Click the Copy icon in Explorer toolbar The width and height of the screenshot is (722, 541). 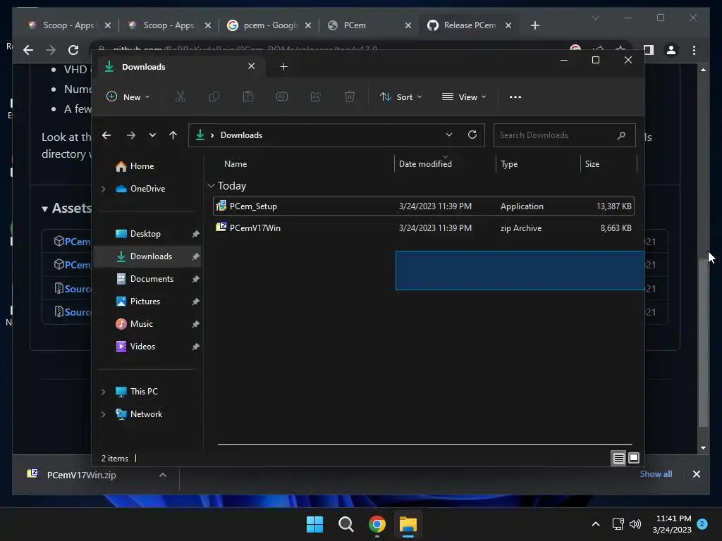(214, 97)
